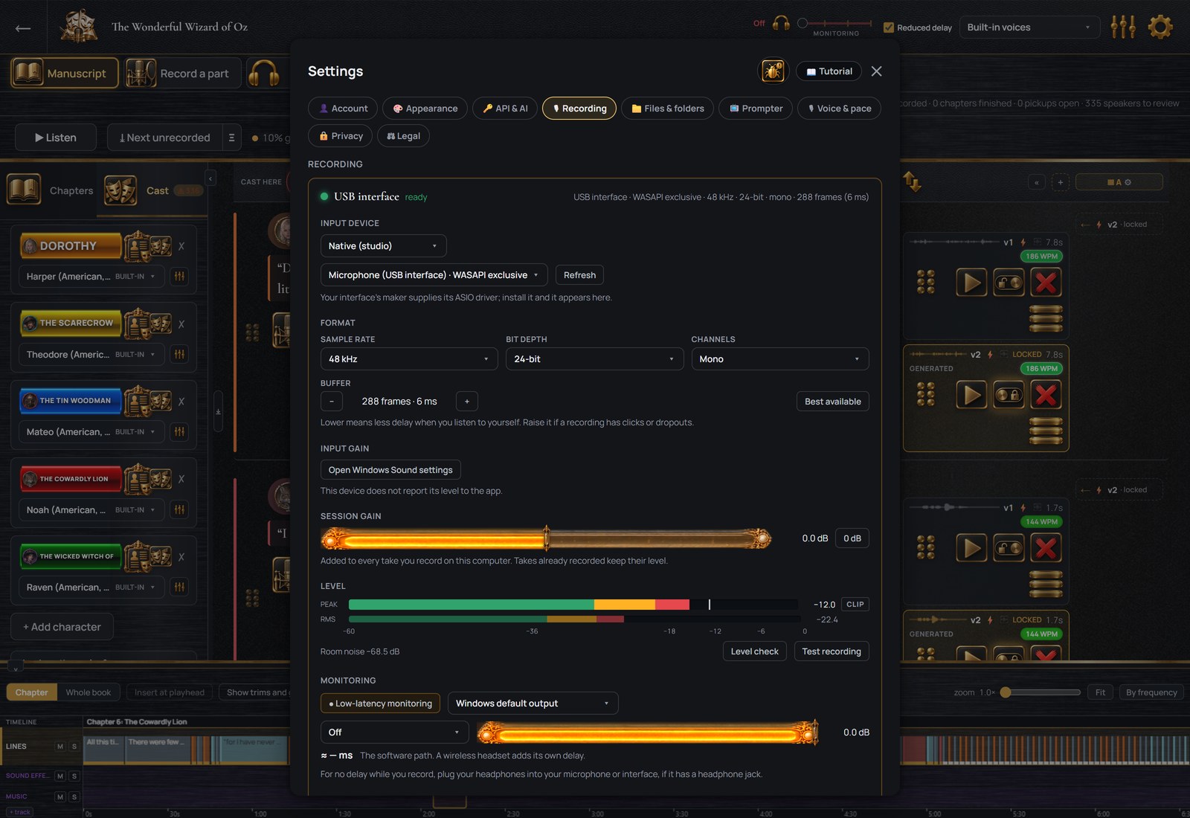Open the Files & folders settings tab
1190x818 pixels.
(x=668, y=109)
